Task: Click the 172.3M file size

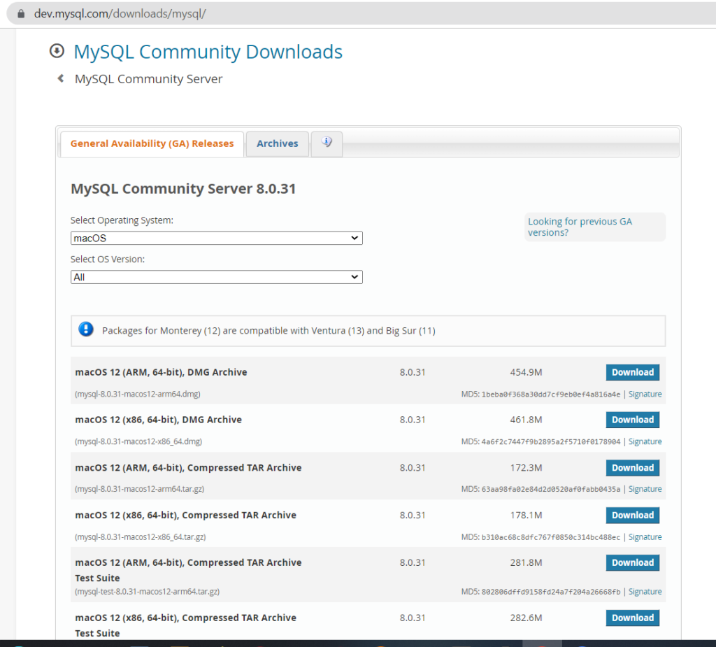Action: coord(526,468)
